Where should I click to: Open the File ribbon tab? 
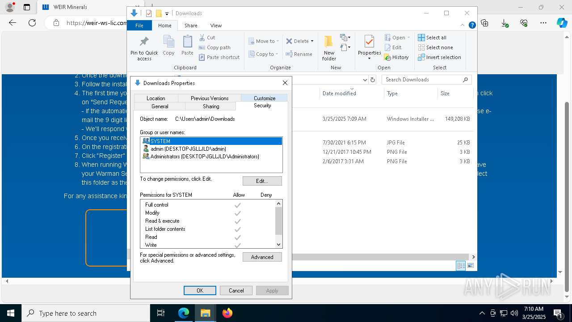point(139,25)
